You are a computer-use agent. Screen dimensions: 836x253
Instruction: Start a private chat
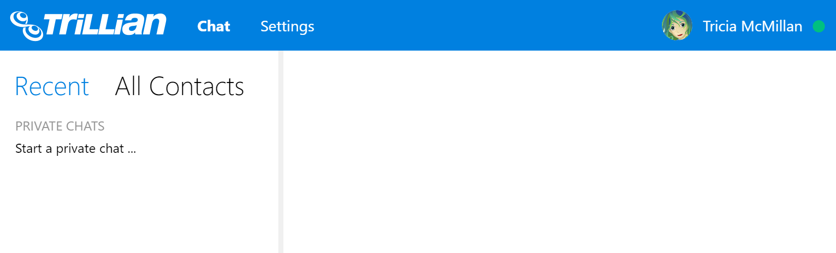(x=75, y=149)
